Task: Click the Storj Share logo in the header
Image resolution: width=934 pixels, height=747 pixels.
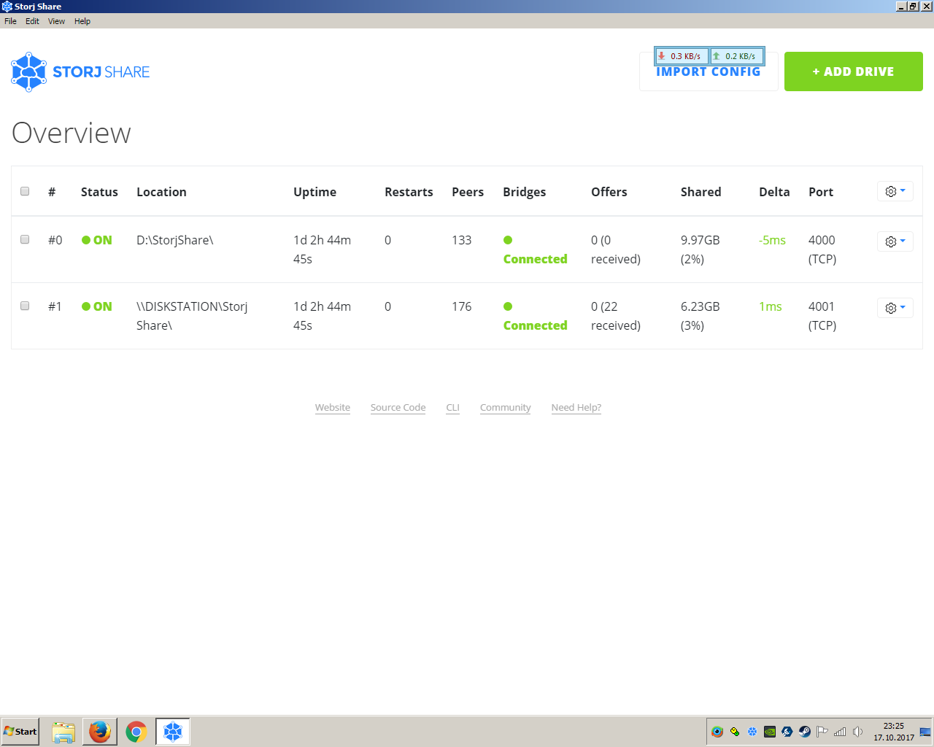Action: (80, 71)
